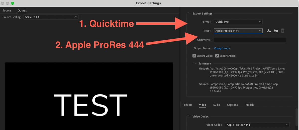Click into the Comments field
This screenshot has height=130, width=299.
pyautogui.click(x=250, y=39)
